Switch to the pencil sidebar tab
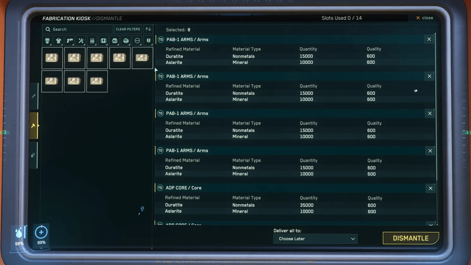The image size is (471, 265). click(x=34, y=96)
